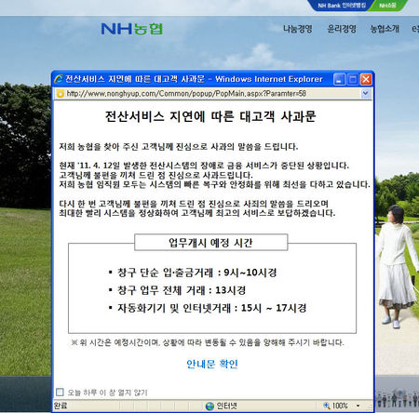
Task: Select the NH Bank 인터넷뱅킹 tab
Action: pos(342,6)
